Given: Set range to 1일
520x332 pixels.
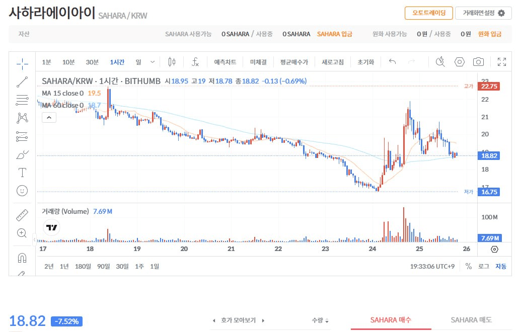Looking at the screenshot, I should pyautogui.click(x=155, y=266).
